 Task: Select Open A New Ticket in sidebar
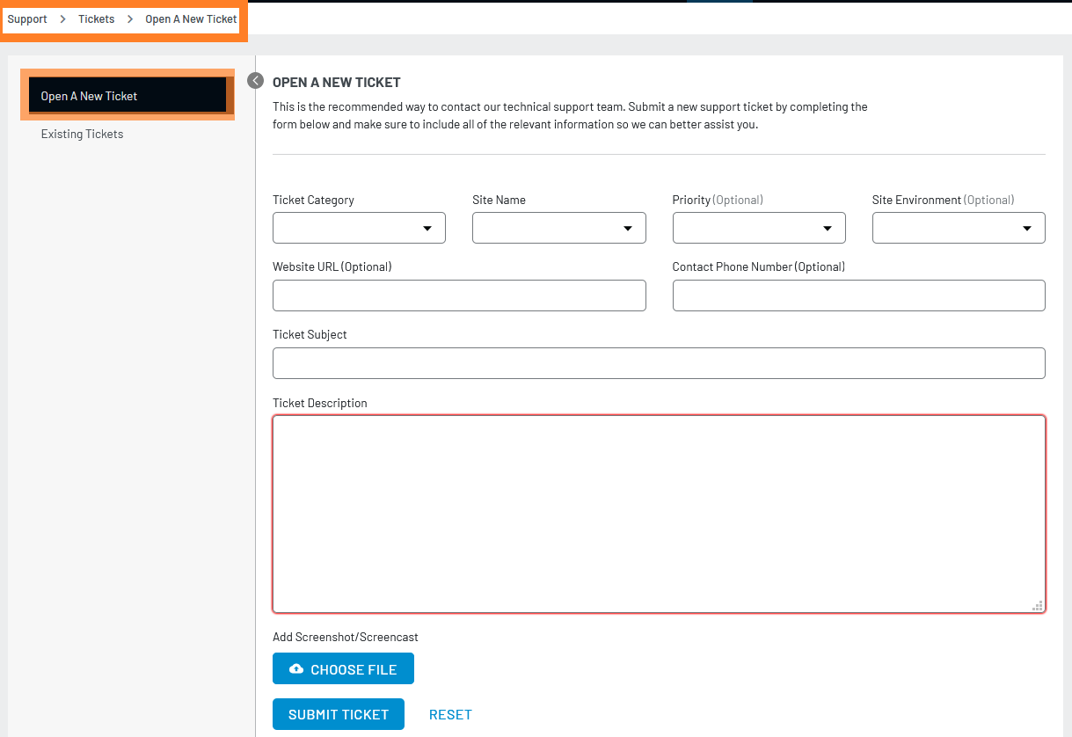[127, 96]
